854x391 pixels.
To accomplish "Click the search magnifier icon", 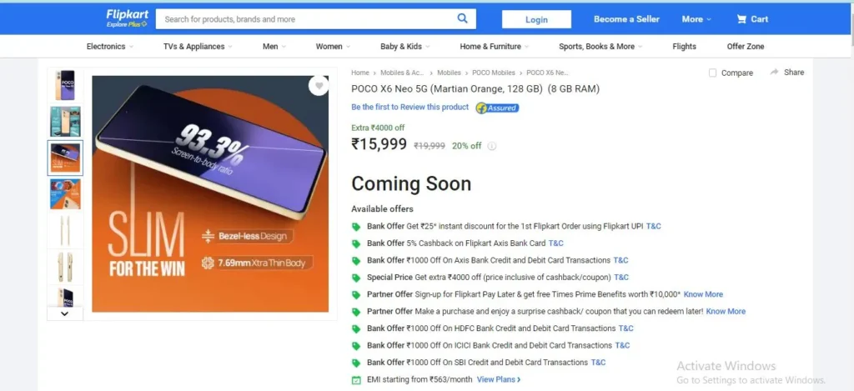I will coord(462,18).
